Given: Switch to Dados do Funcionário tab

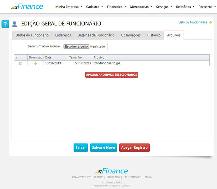Looking at the screenshot, I should (x=32, y=35).
